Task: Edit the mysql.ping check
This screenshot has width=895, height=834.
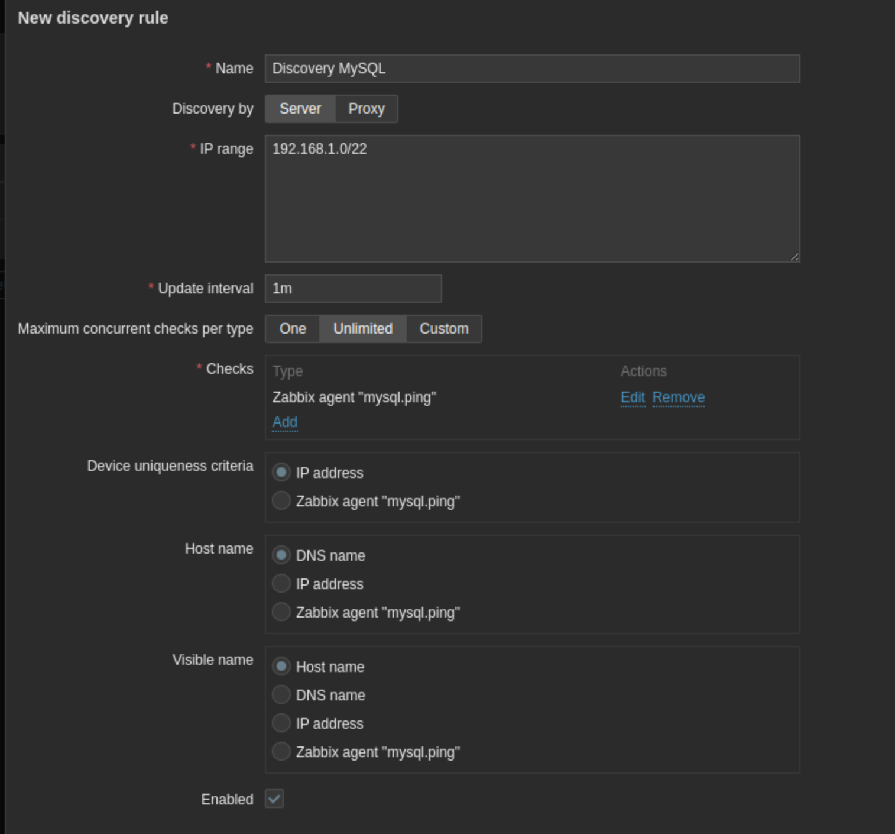Action: pos(633,397)
